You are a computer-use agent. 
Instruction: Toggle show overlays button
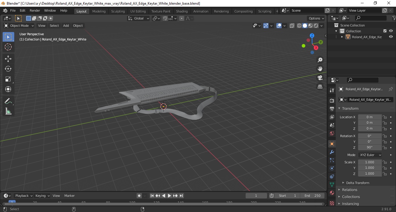tap(279, 26)
